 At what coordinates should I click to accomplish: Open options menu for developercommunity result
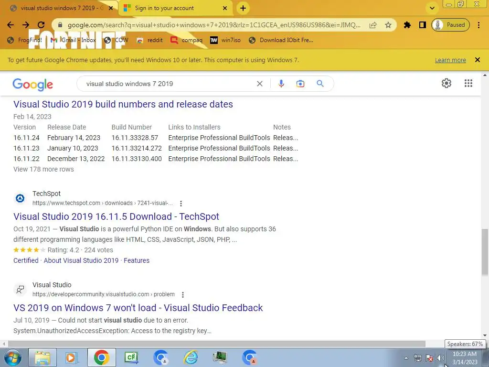pyautogui.click(x=183, y=294)
